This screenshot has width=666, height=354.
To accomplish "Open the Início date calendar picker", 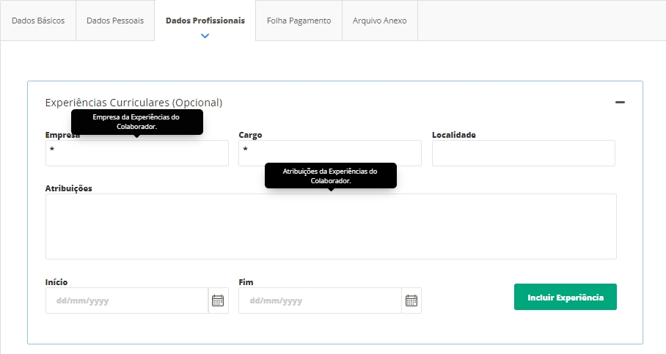I will [x=218, y=300].
